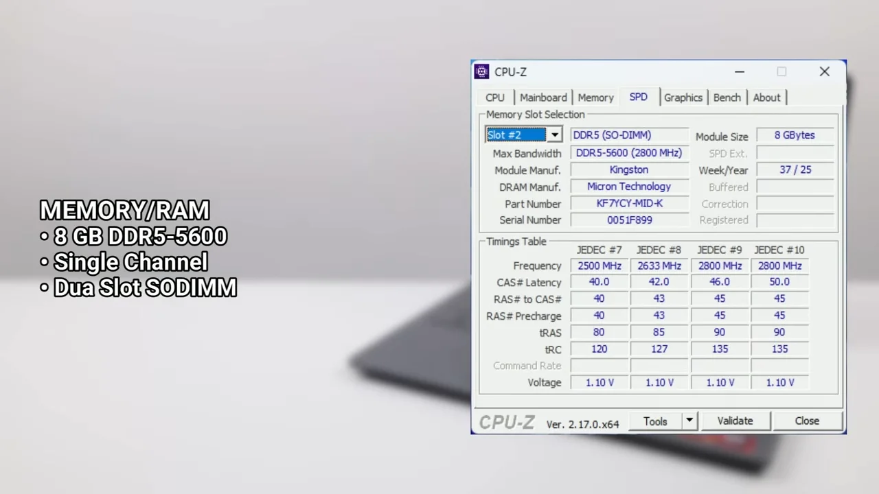This screenshot has width=879, height=494.
Task: Click the empty SPD Ext. field
Action: [x=795, y=153]
